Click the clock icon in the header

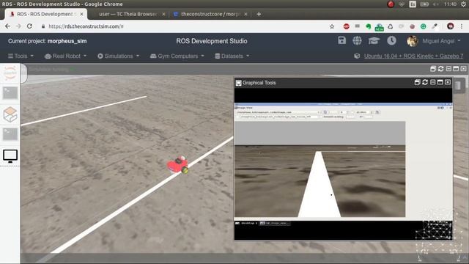tap(391, 40)
